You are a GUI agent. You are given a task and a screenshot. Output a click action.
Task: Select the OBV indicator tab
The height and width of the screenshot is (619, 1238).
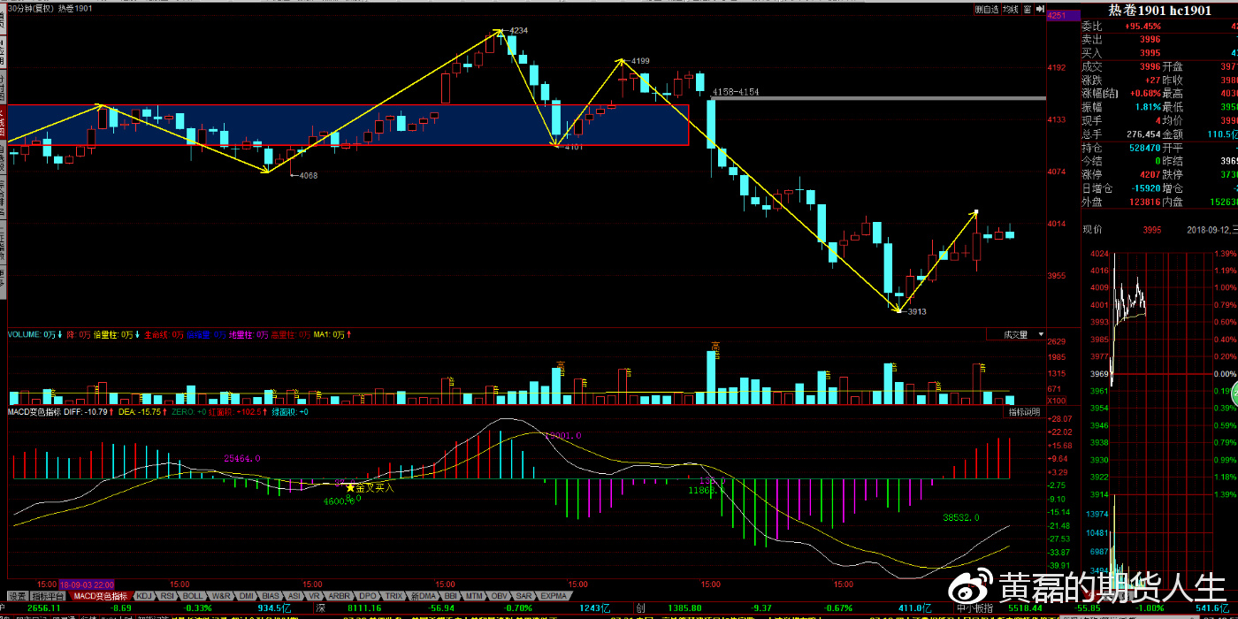tap(501, 596)
